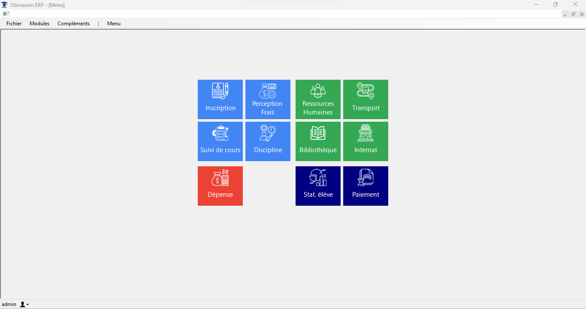Screen dimensions: 586x309
Task: Close the inner Menu child window
Action: pos(582,14)
